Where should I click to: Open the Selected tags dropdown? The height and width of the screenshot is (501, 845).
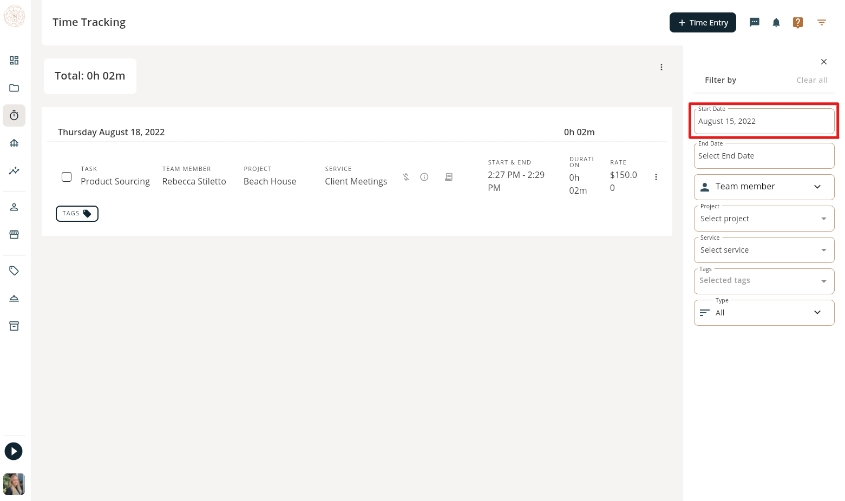764,281
